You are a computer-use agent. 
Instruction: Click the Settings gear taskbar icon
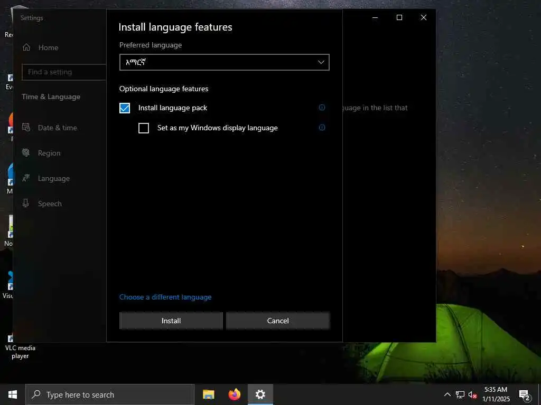coord(260,394)
